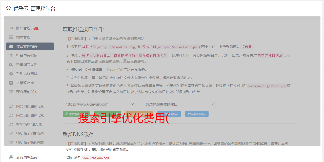Click the red 充值 recharge link
The height and width of the screenshot is (162, 324).
coord(35,28)
